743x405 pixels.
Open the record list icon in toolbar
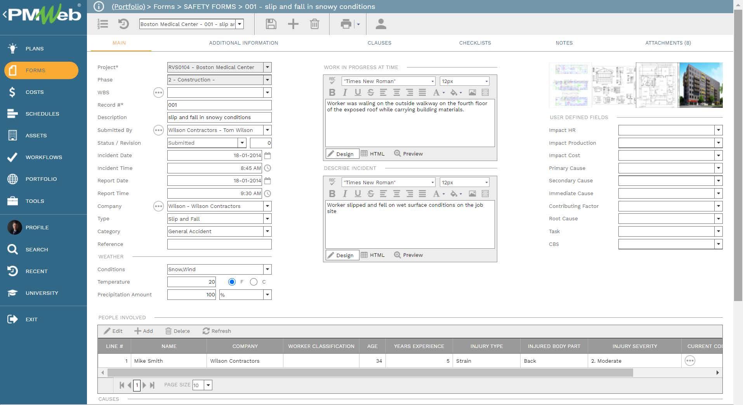pos(103,24)
